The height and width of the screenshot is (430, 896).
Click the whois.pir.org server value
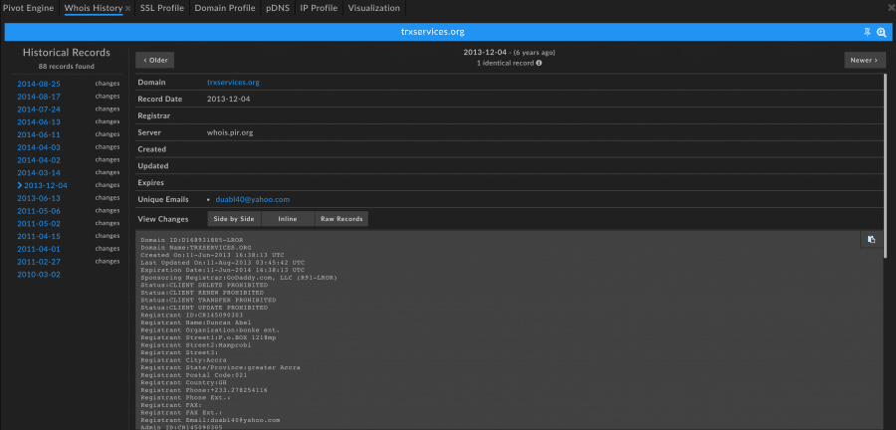(x=230, y=132)
